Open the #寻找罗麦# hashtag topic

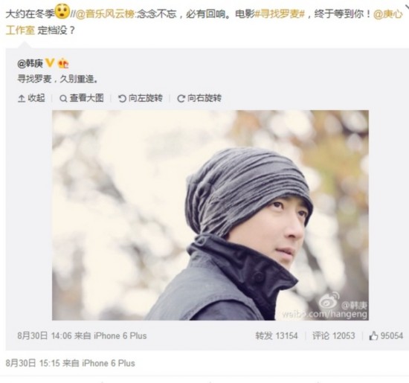280,14
